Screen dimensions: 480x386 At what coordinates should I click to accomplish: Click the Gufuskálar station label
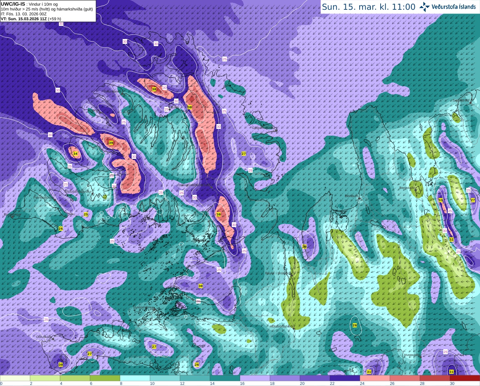pyautogui.click(x=44, y=337)
